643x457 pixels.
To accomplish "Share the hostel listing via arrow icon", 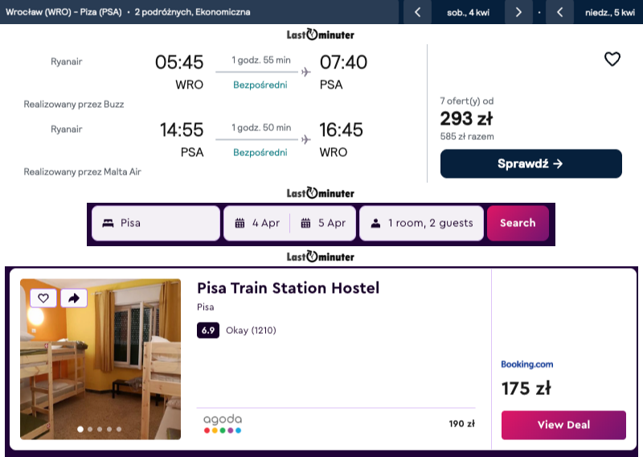I will tap(73, 298).
